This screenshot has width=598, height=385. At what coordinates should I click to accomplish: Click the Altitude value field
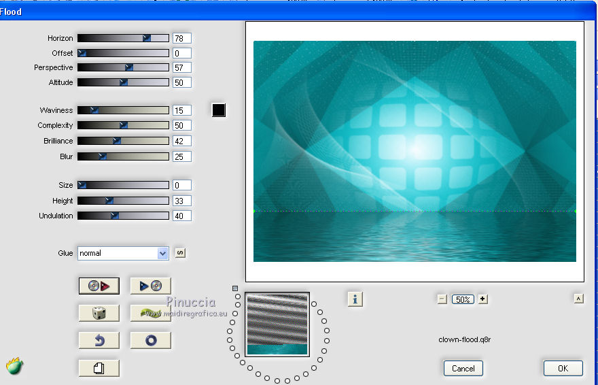point(182,82)
